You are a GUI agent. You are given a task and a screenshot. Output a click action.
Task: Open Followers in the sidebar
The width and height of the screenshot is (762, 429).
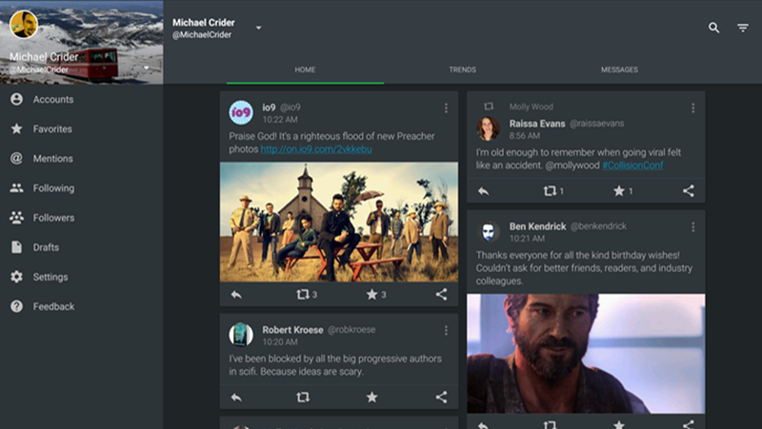(82, 218)
